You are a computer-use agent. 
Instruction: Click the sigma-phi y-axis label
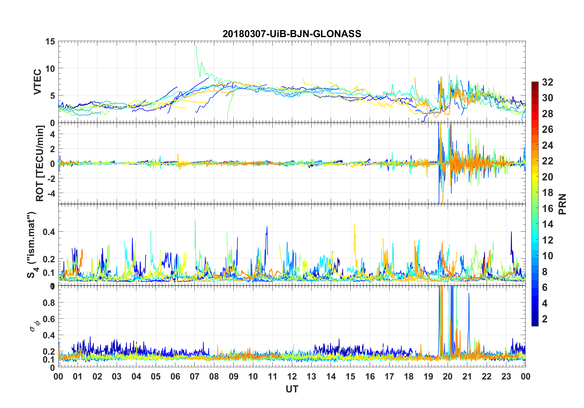tap(35, 326)
